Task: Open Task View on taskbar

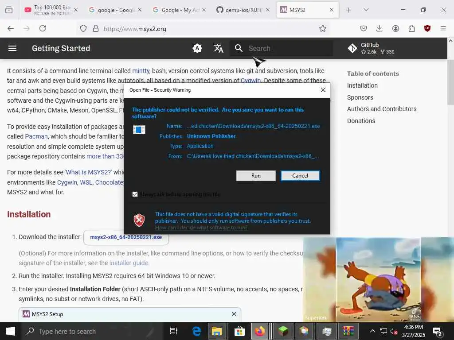Action: coord(174,331)
